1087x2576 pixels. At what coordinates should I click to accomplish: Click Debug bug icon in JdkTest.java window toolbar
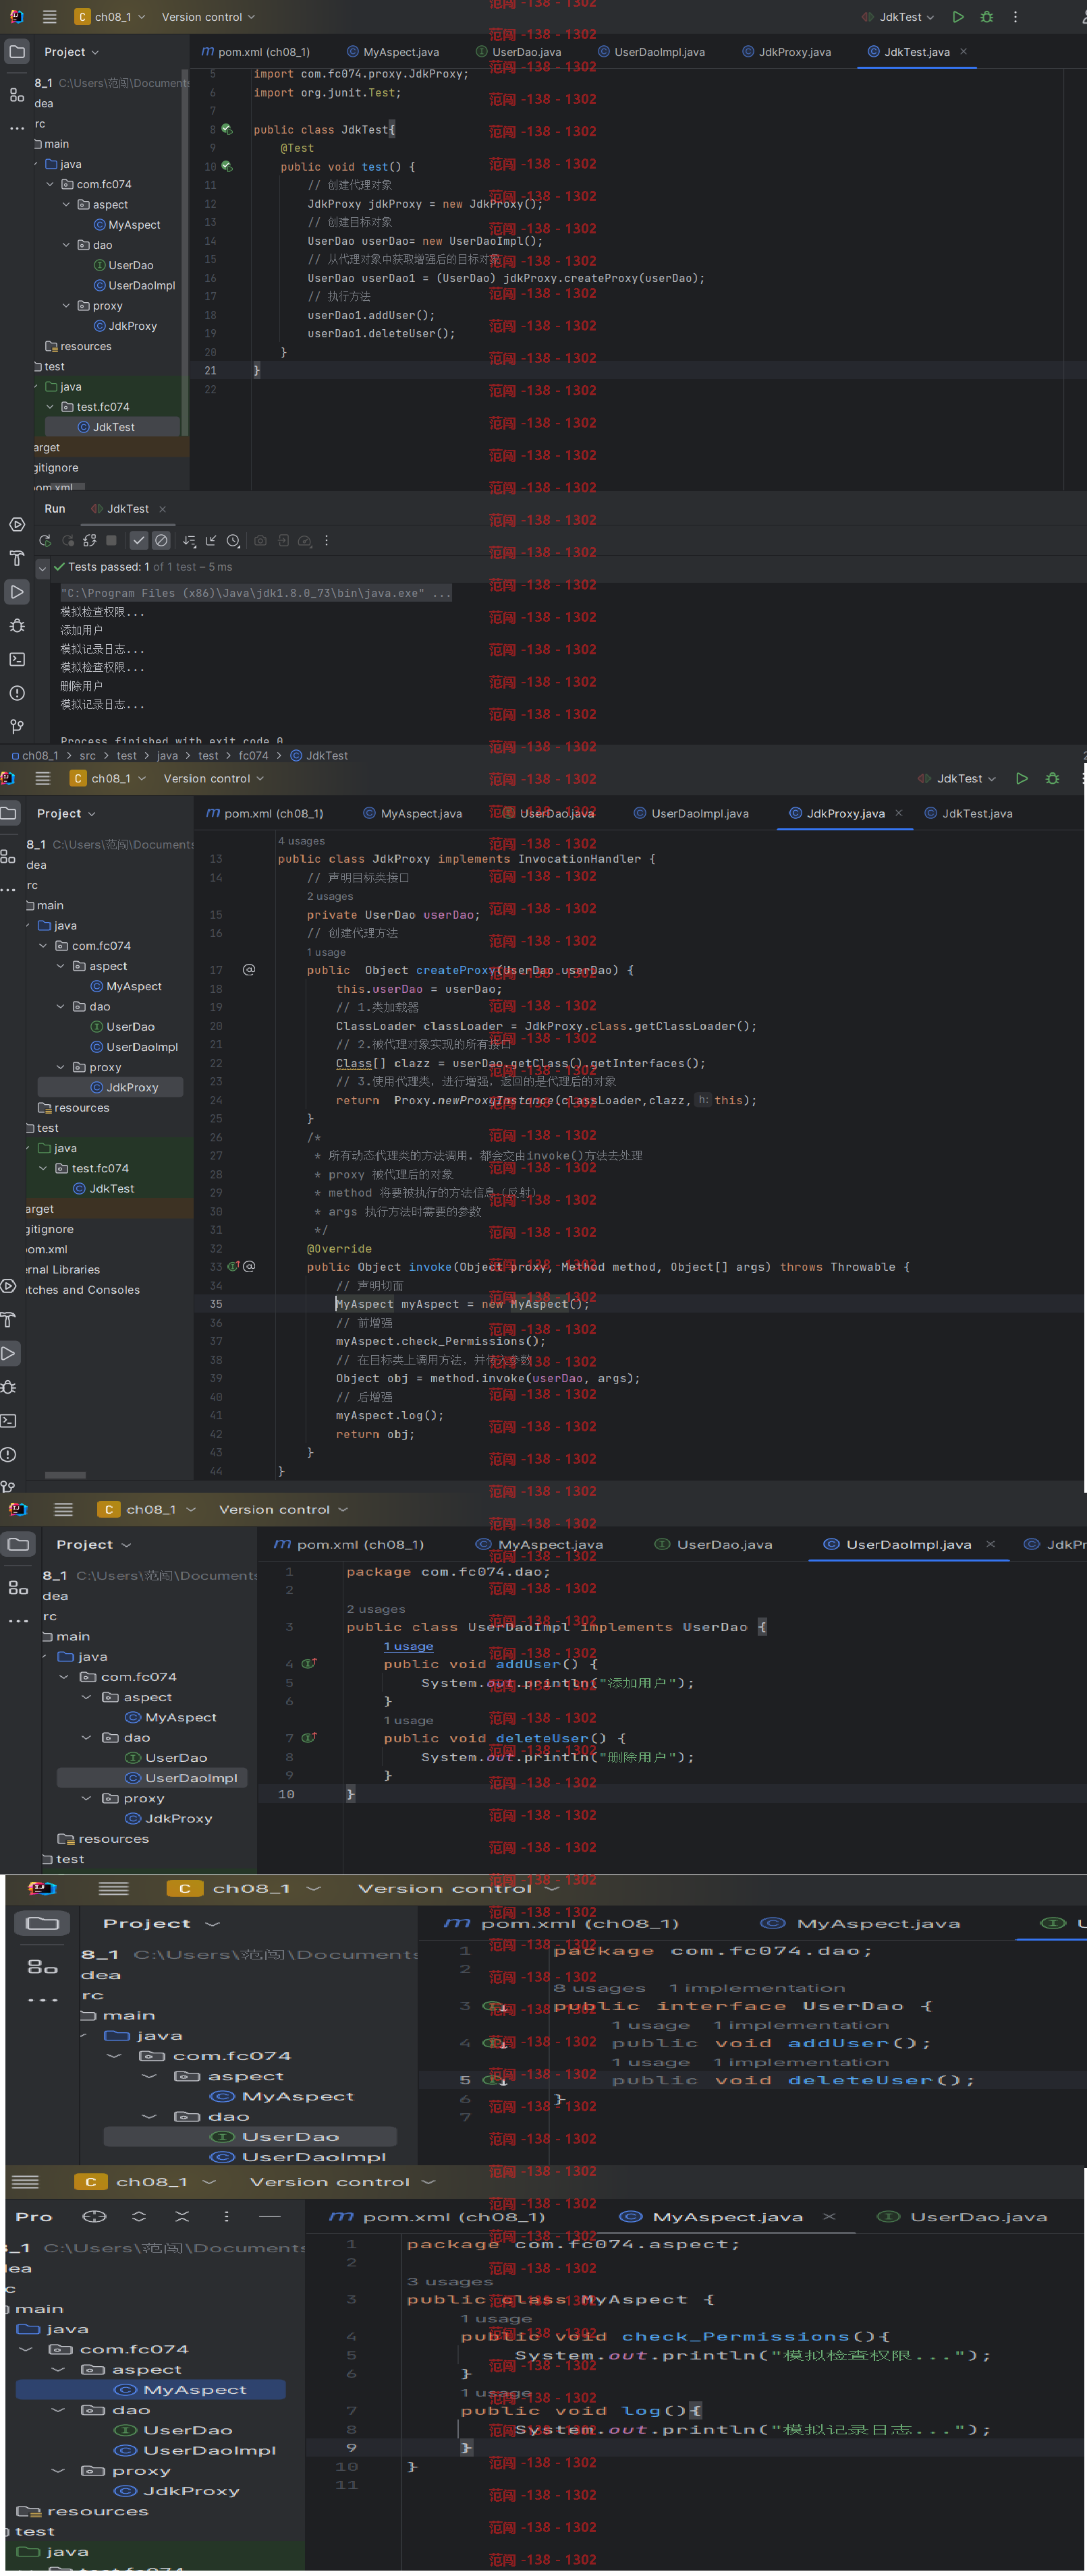tap(987, 17)
